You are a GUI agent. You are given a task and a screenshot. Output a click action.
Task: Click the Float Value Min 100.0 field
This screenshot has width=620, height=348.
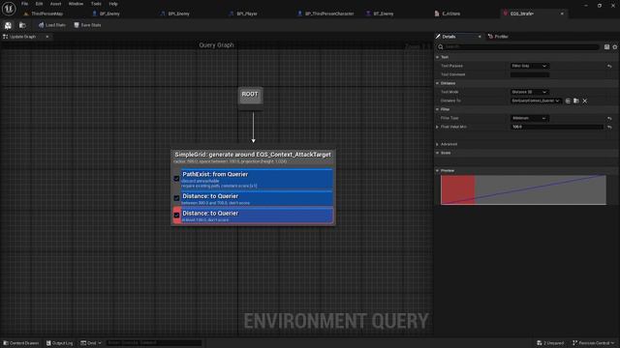[557, 127]
